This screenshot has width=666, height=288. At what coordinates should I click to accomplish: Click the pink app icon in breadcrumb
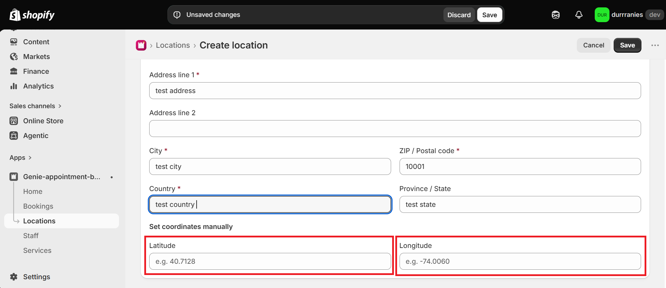tap(141, 45)
